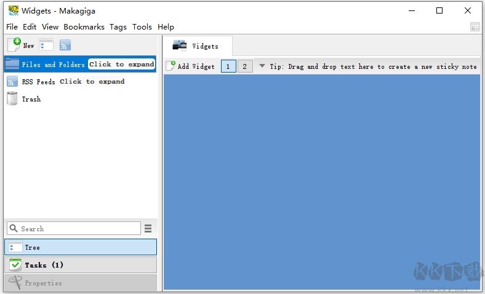
Task: Click the Trash bin icon
Action: coord(12,98)
